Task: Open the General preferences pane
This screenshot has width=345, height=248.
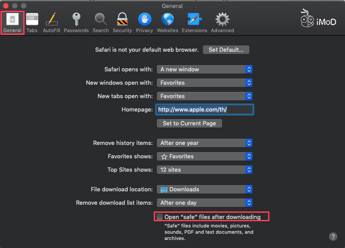Action: point(13,23)
